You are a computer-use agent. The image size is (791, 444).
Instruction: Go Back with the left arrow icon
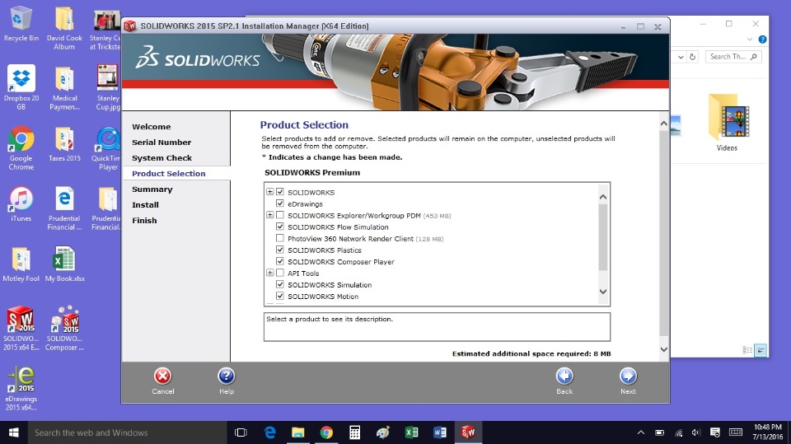coord(564,376)
